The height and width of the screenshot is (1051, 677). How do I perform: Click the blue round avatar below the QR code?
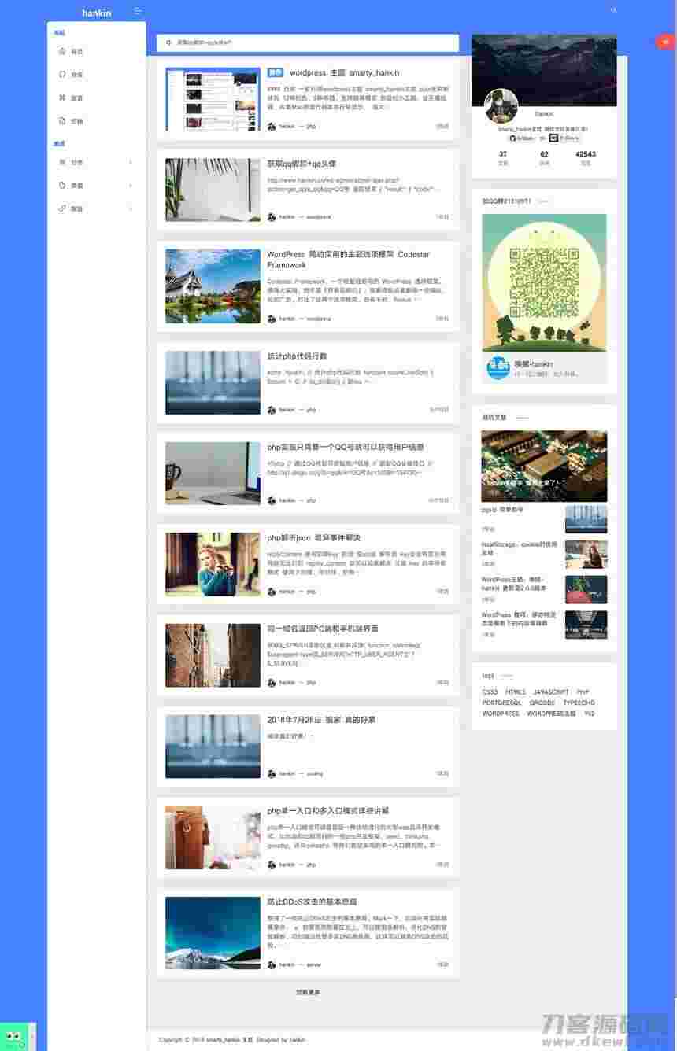[498, 367]
